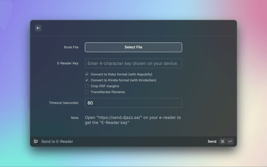Focus the E-Reader Key input field
267x167 pixels.
[x=133, y=63]
